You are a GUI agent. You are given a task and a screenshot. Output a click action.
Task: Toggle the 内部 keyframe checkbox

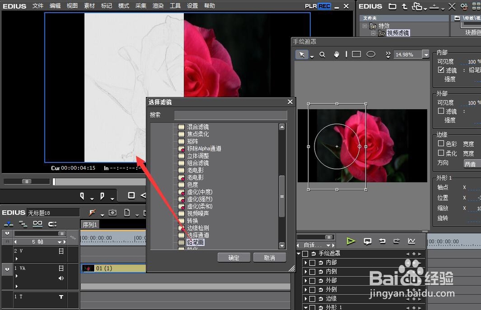312,263
